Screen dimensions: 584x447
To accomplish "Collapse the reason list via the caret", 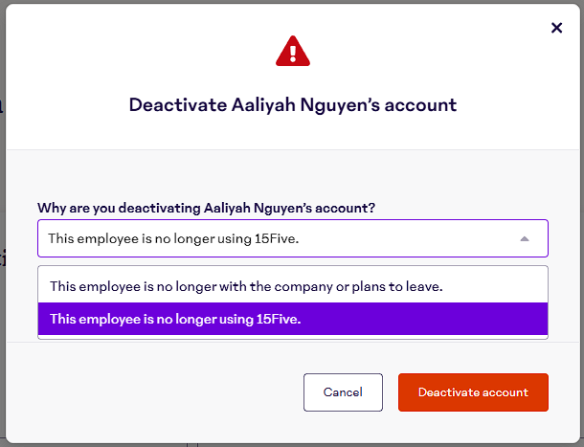I will pyautogui.click(x=524, y=238).
